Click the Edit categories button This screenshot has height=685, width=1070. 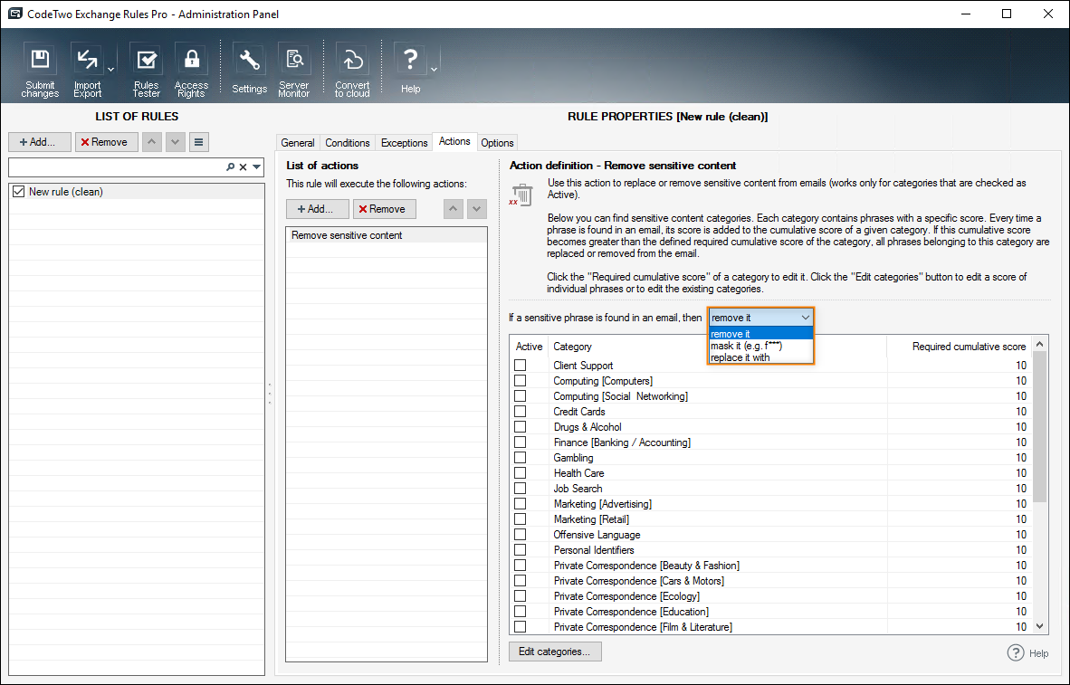tap(555, 652)
